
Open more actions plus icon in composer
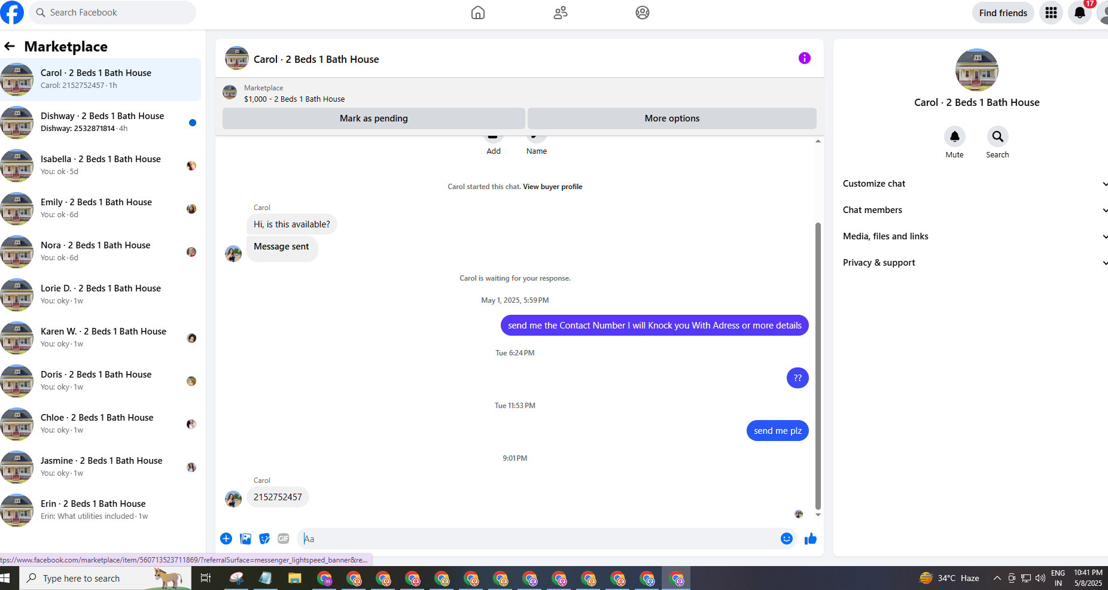(226, 539)
